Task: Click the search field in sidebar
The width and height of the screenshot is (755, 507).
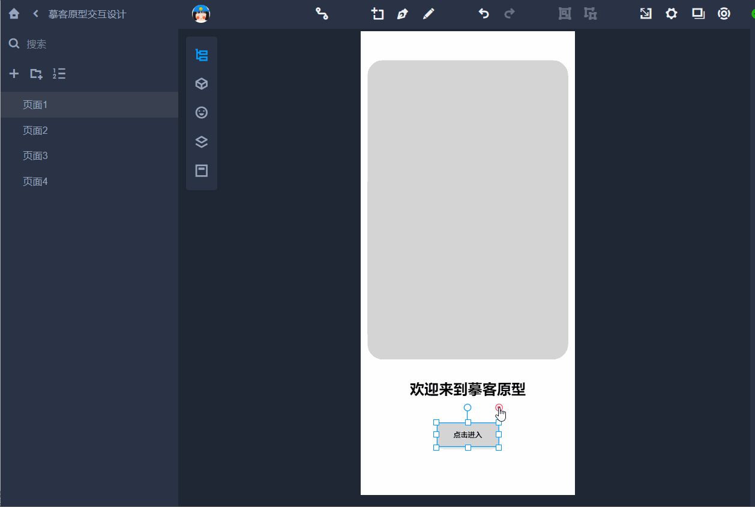Action: pos(90,44)
